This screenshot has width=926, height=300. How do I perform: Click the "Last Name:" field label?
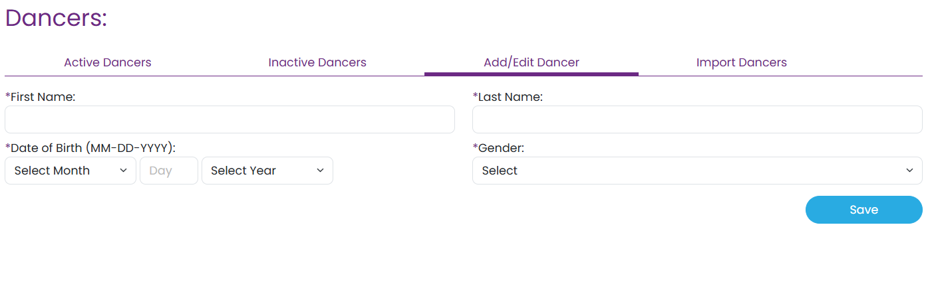510,97
